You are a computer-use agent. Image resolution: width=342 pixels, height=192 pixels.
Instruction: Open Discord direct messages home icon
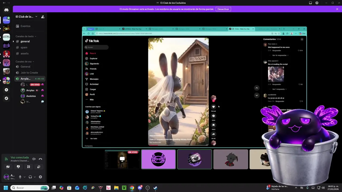tap(6, 10)
